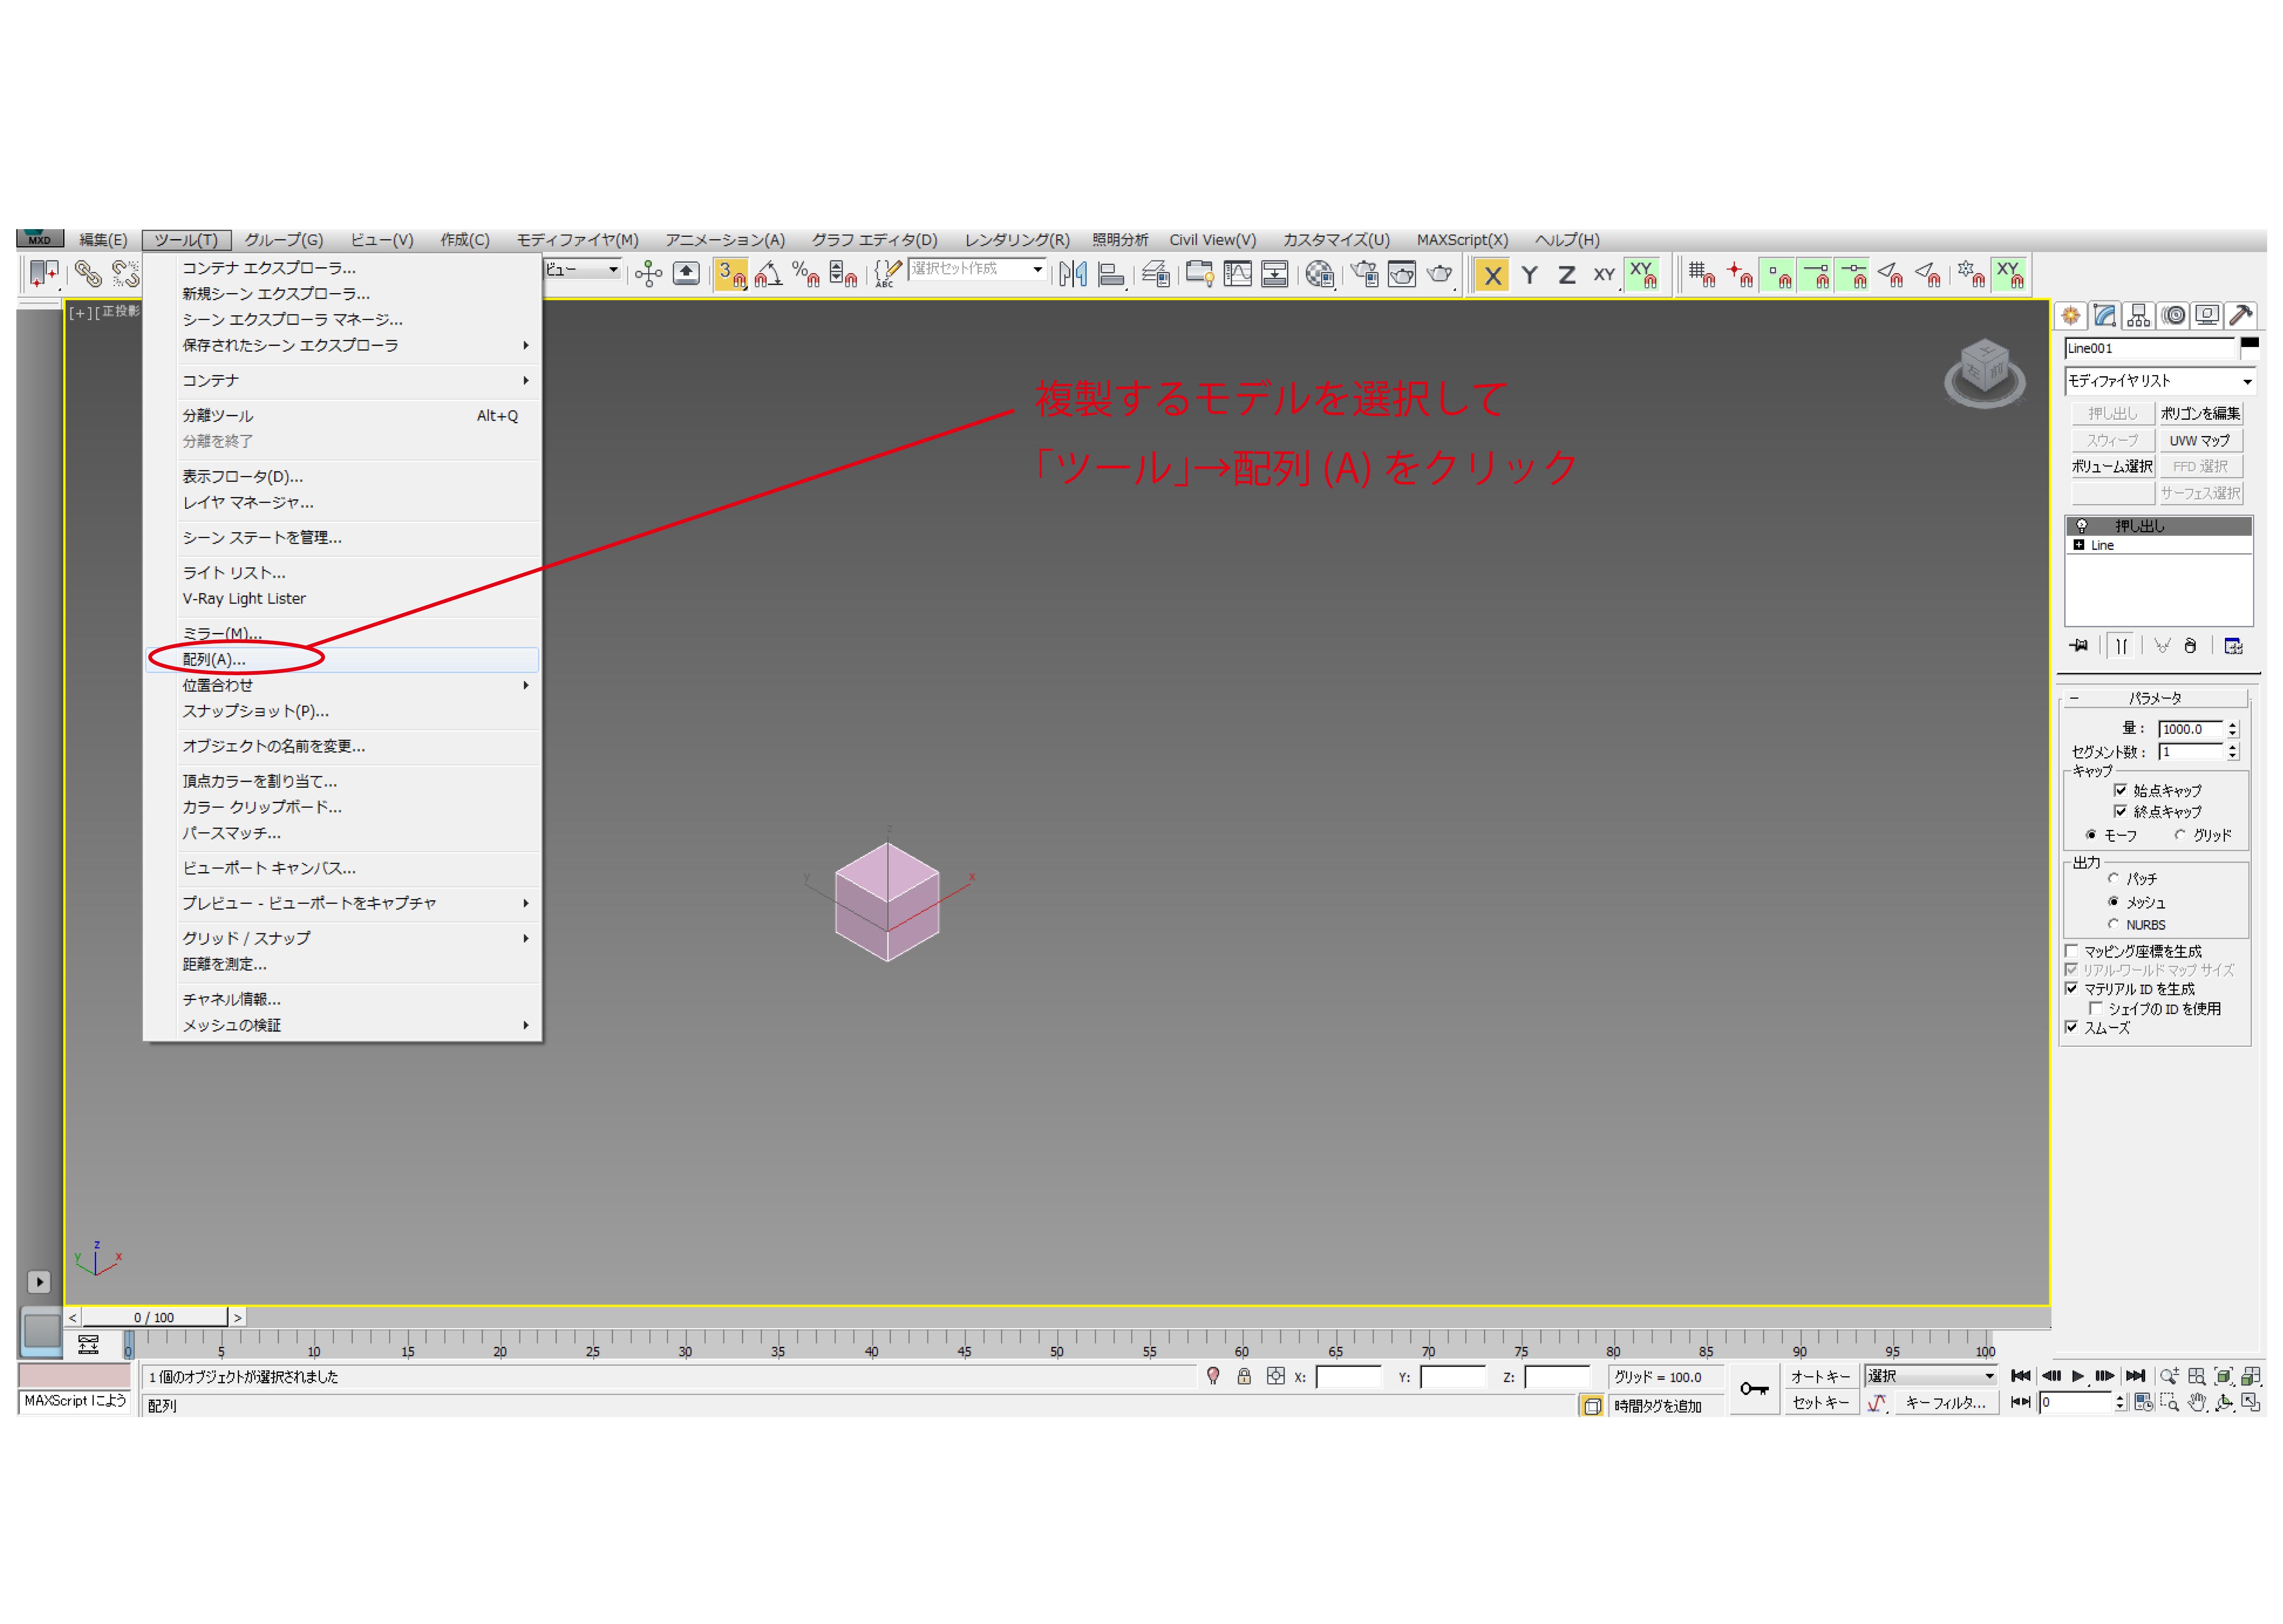Open the レンダリング(R) menu
Image resolution: width=2283 pixels, height=1624 pixels.
pos(1016,240)
